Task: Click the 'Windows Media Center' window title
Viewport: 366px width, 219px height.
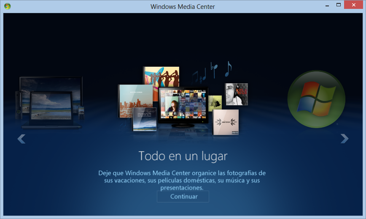Action: (x=183, y=6)
